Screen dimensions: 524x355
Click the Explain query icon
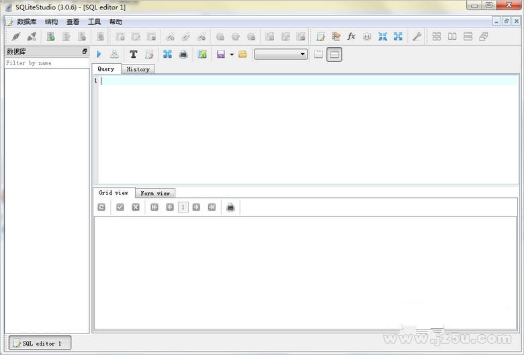[115, 54]
